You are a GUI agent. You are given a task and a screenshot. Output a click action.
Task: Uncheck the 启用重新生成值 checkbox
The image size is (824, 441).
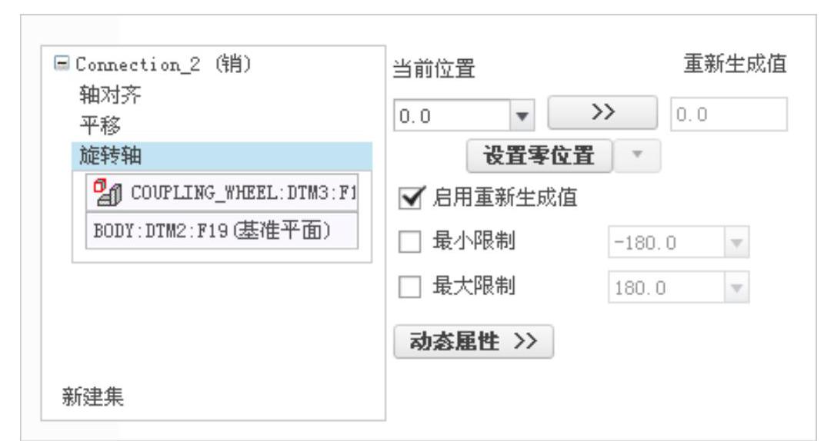(409, 198)
